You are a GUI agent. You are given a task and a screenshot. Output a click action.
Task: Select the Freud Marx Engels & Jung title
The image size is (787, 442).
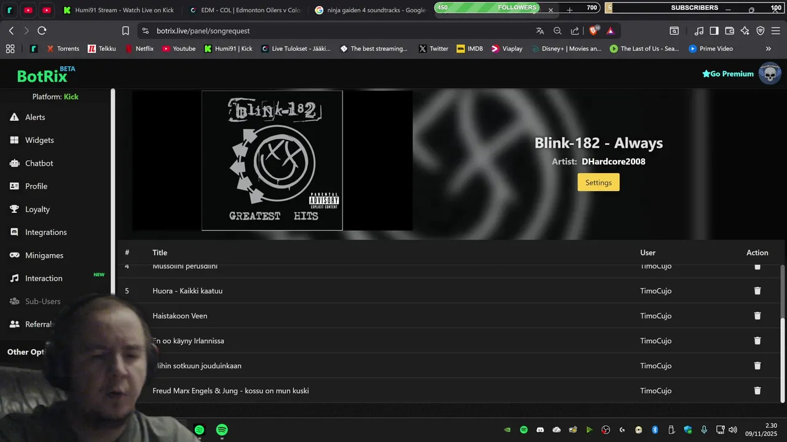coord(231,390)
